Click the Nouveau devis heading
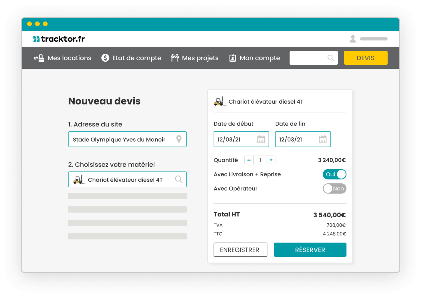Image resolution: width=421 pixels, height=297 pixels. tap(104, 101)
